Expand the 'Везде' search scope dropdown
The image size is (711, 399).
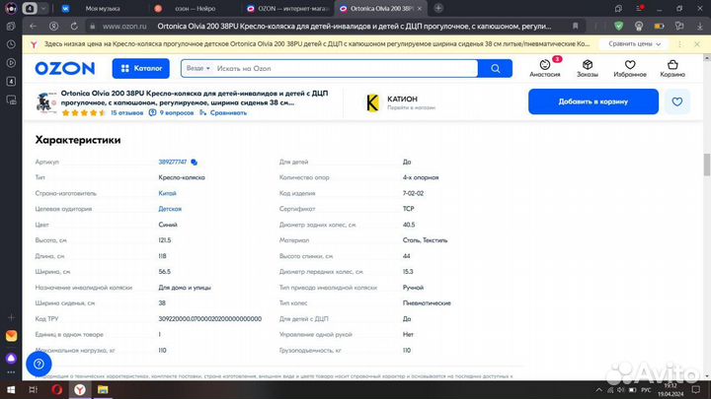(x=198, y=68)
